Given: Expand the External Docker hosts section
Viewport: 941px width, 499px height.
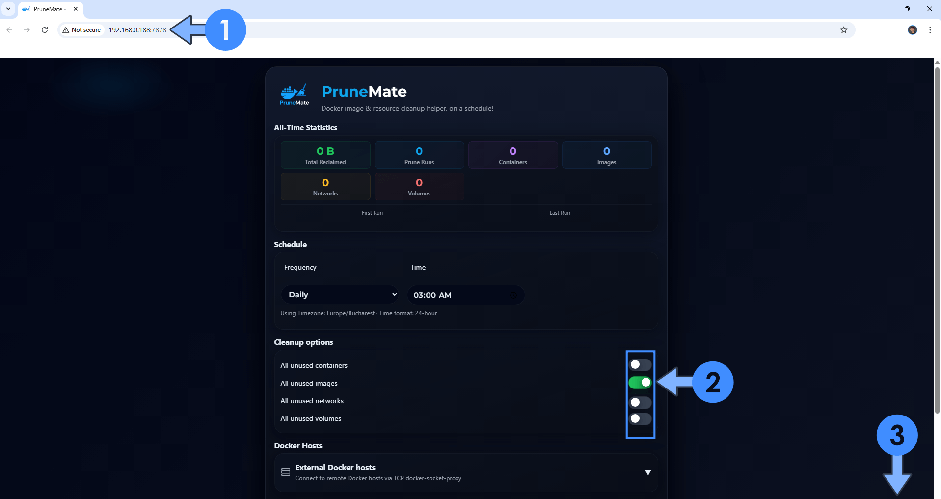Looking at the screenshot, I should pyautogui.click(x=647, y=472).
